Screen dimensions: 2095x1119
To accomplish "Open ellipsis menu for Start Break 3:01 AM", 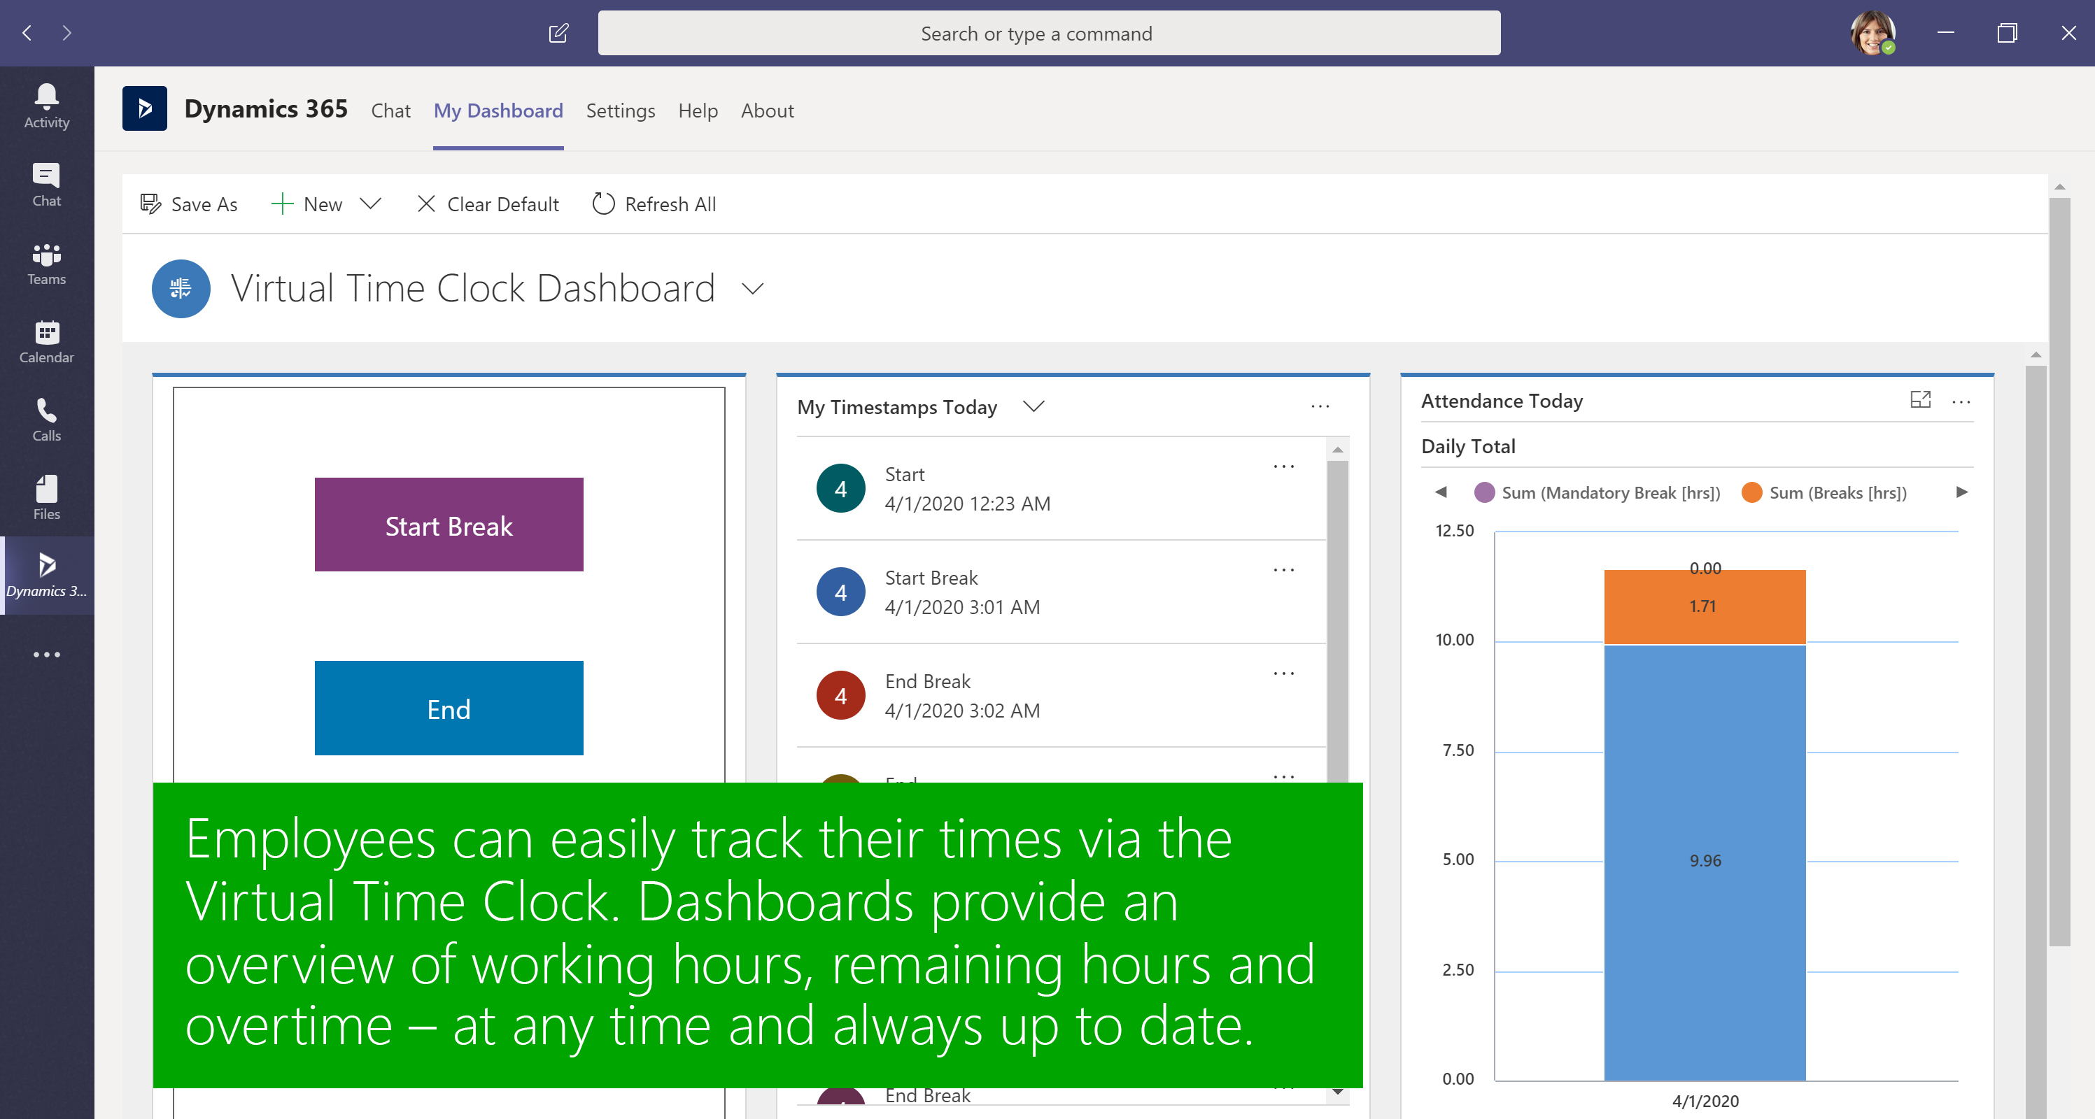I will [x=1283, y=570].
